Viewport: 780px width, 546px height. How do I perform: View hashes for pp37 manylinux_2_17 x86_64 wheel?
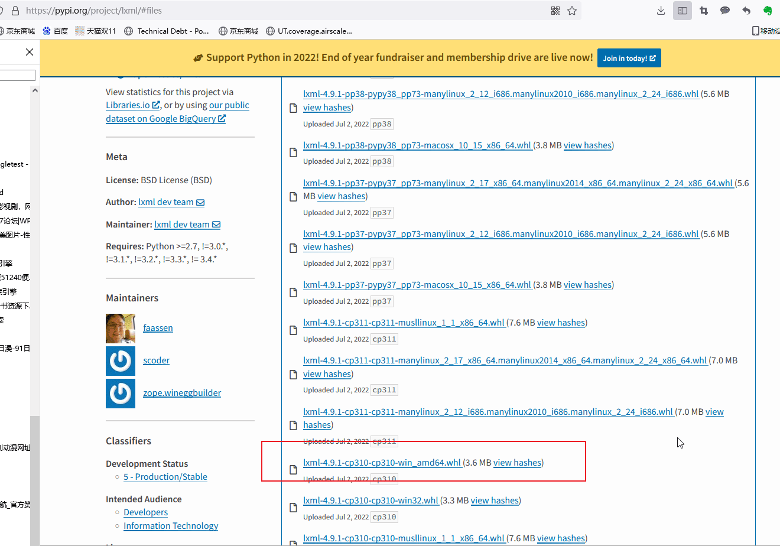click(342, 196)
